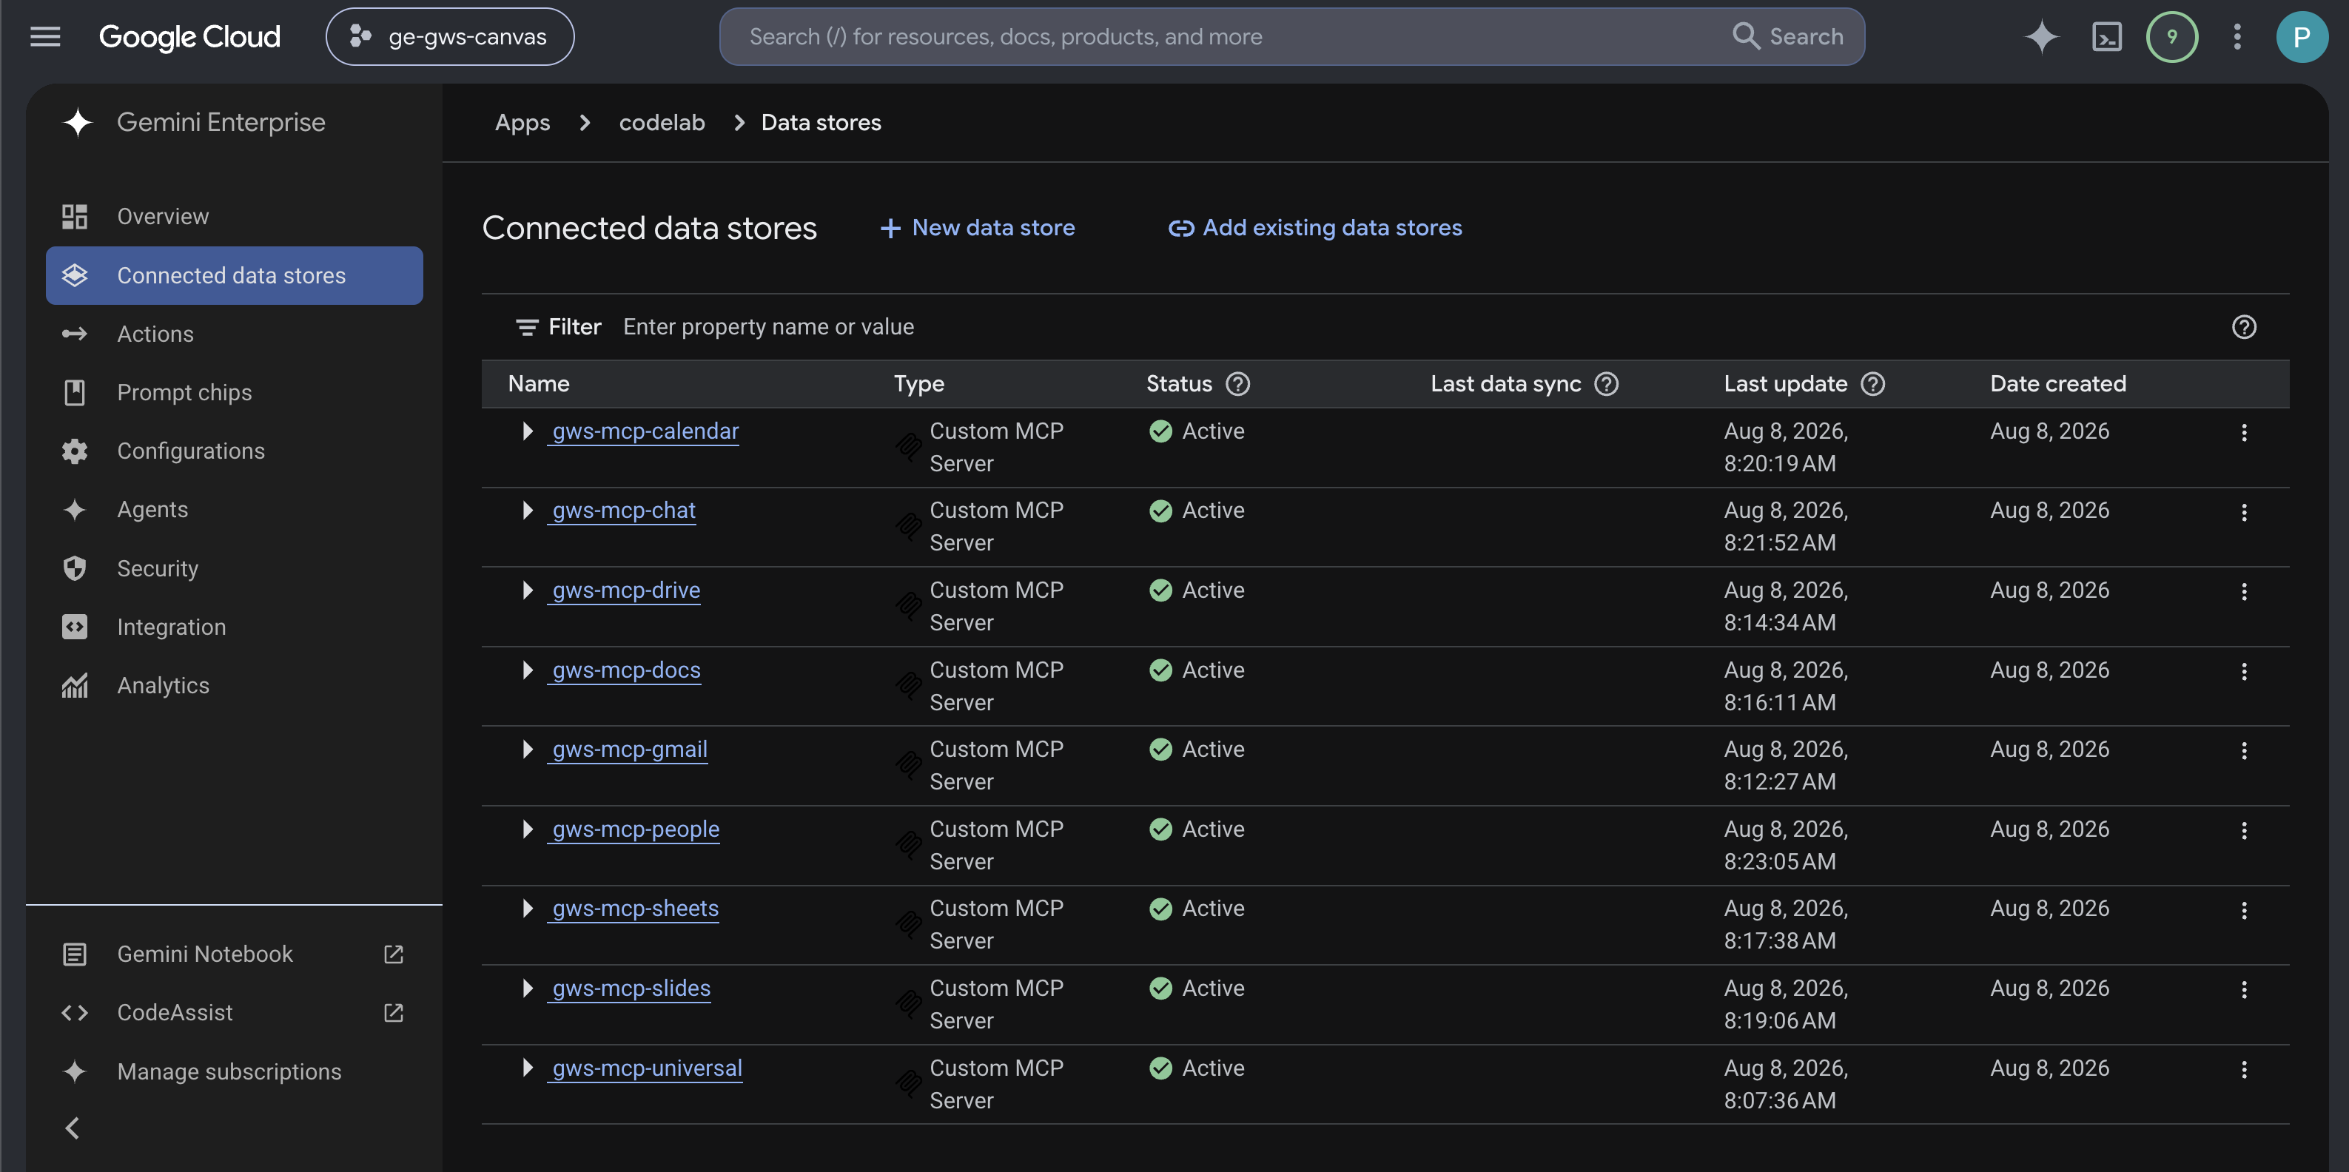The height and width of the screenshot is (1172, 2349).
Task: Expand the gws-mcp-docs row
Action: (527, 670)
